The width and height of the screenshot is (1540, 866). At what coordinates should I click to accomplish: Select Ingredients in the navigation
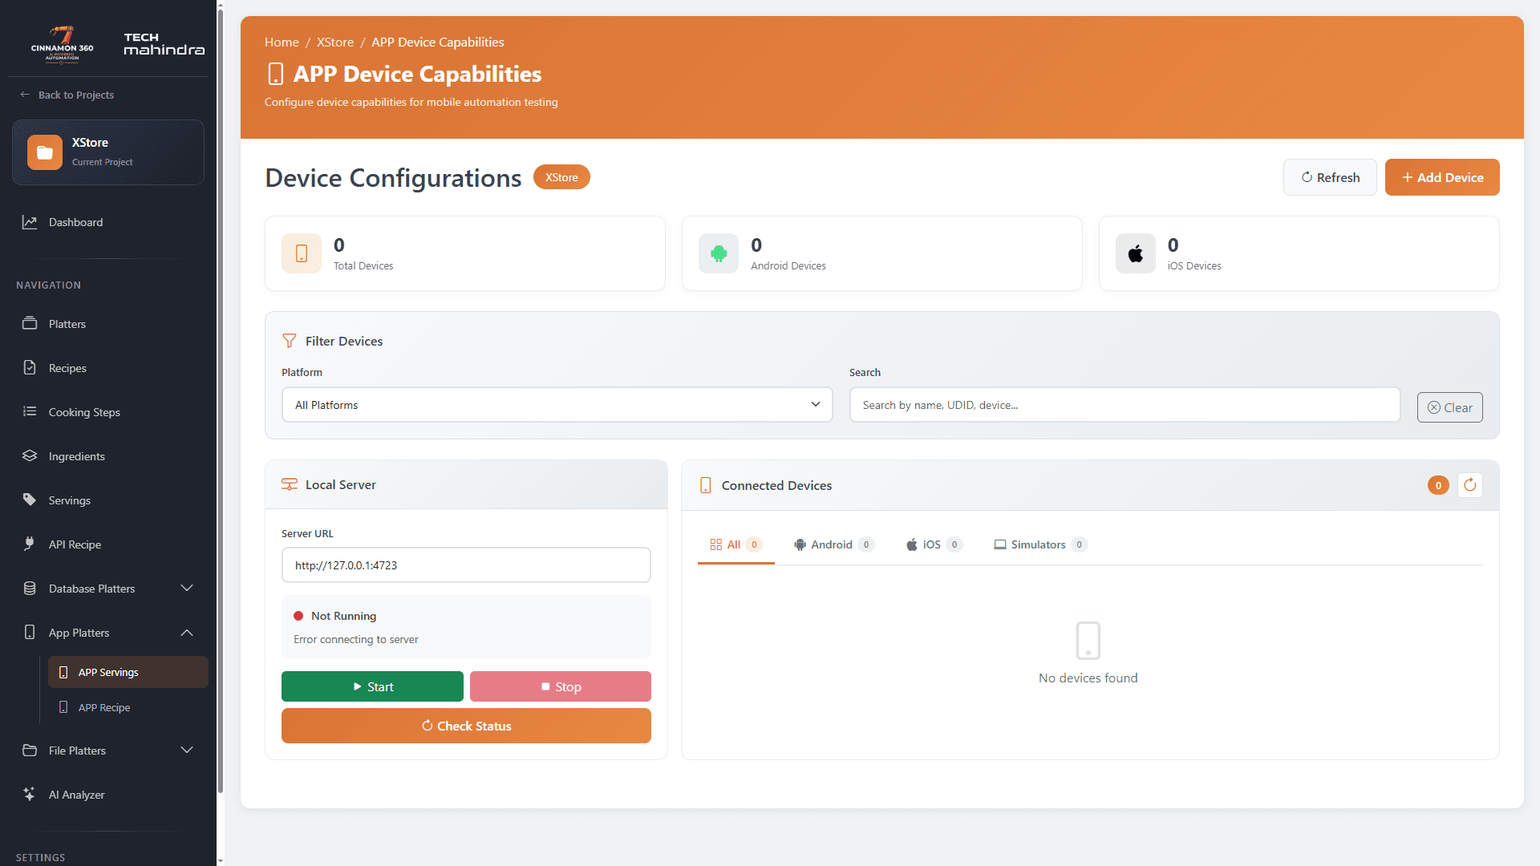pyautogui.click(x=108, y=456)
